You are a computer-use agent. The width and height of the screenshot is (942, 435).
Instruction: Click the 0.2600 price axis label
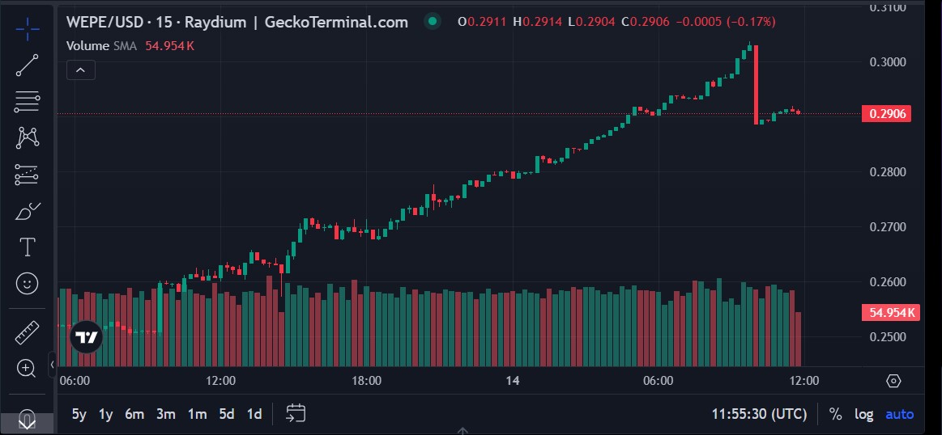point(887,282)
